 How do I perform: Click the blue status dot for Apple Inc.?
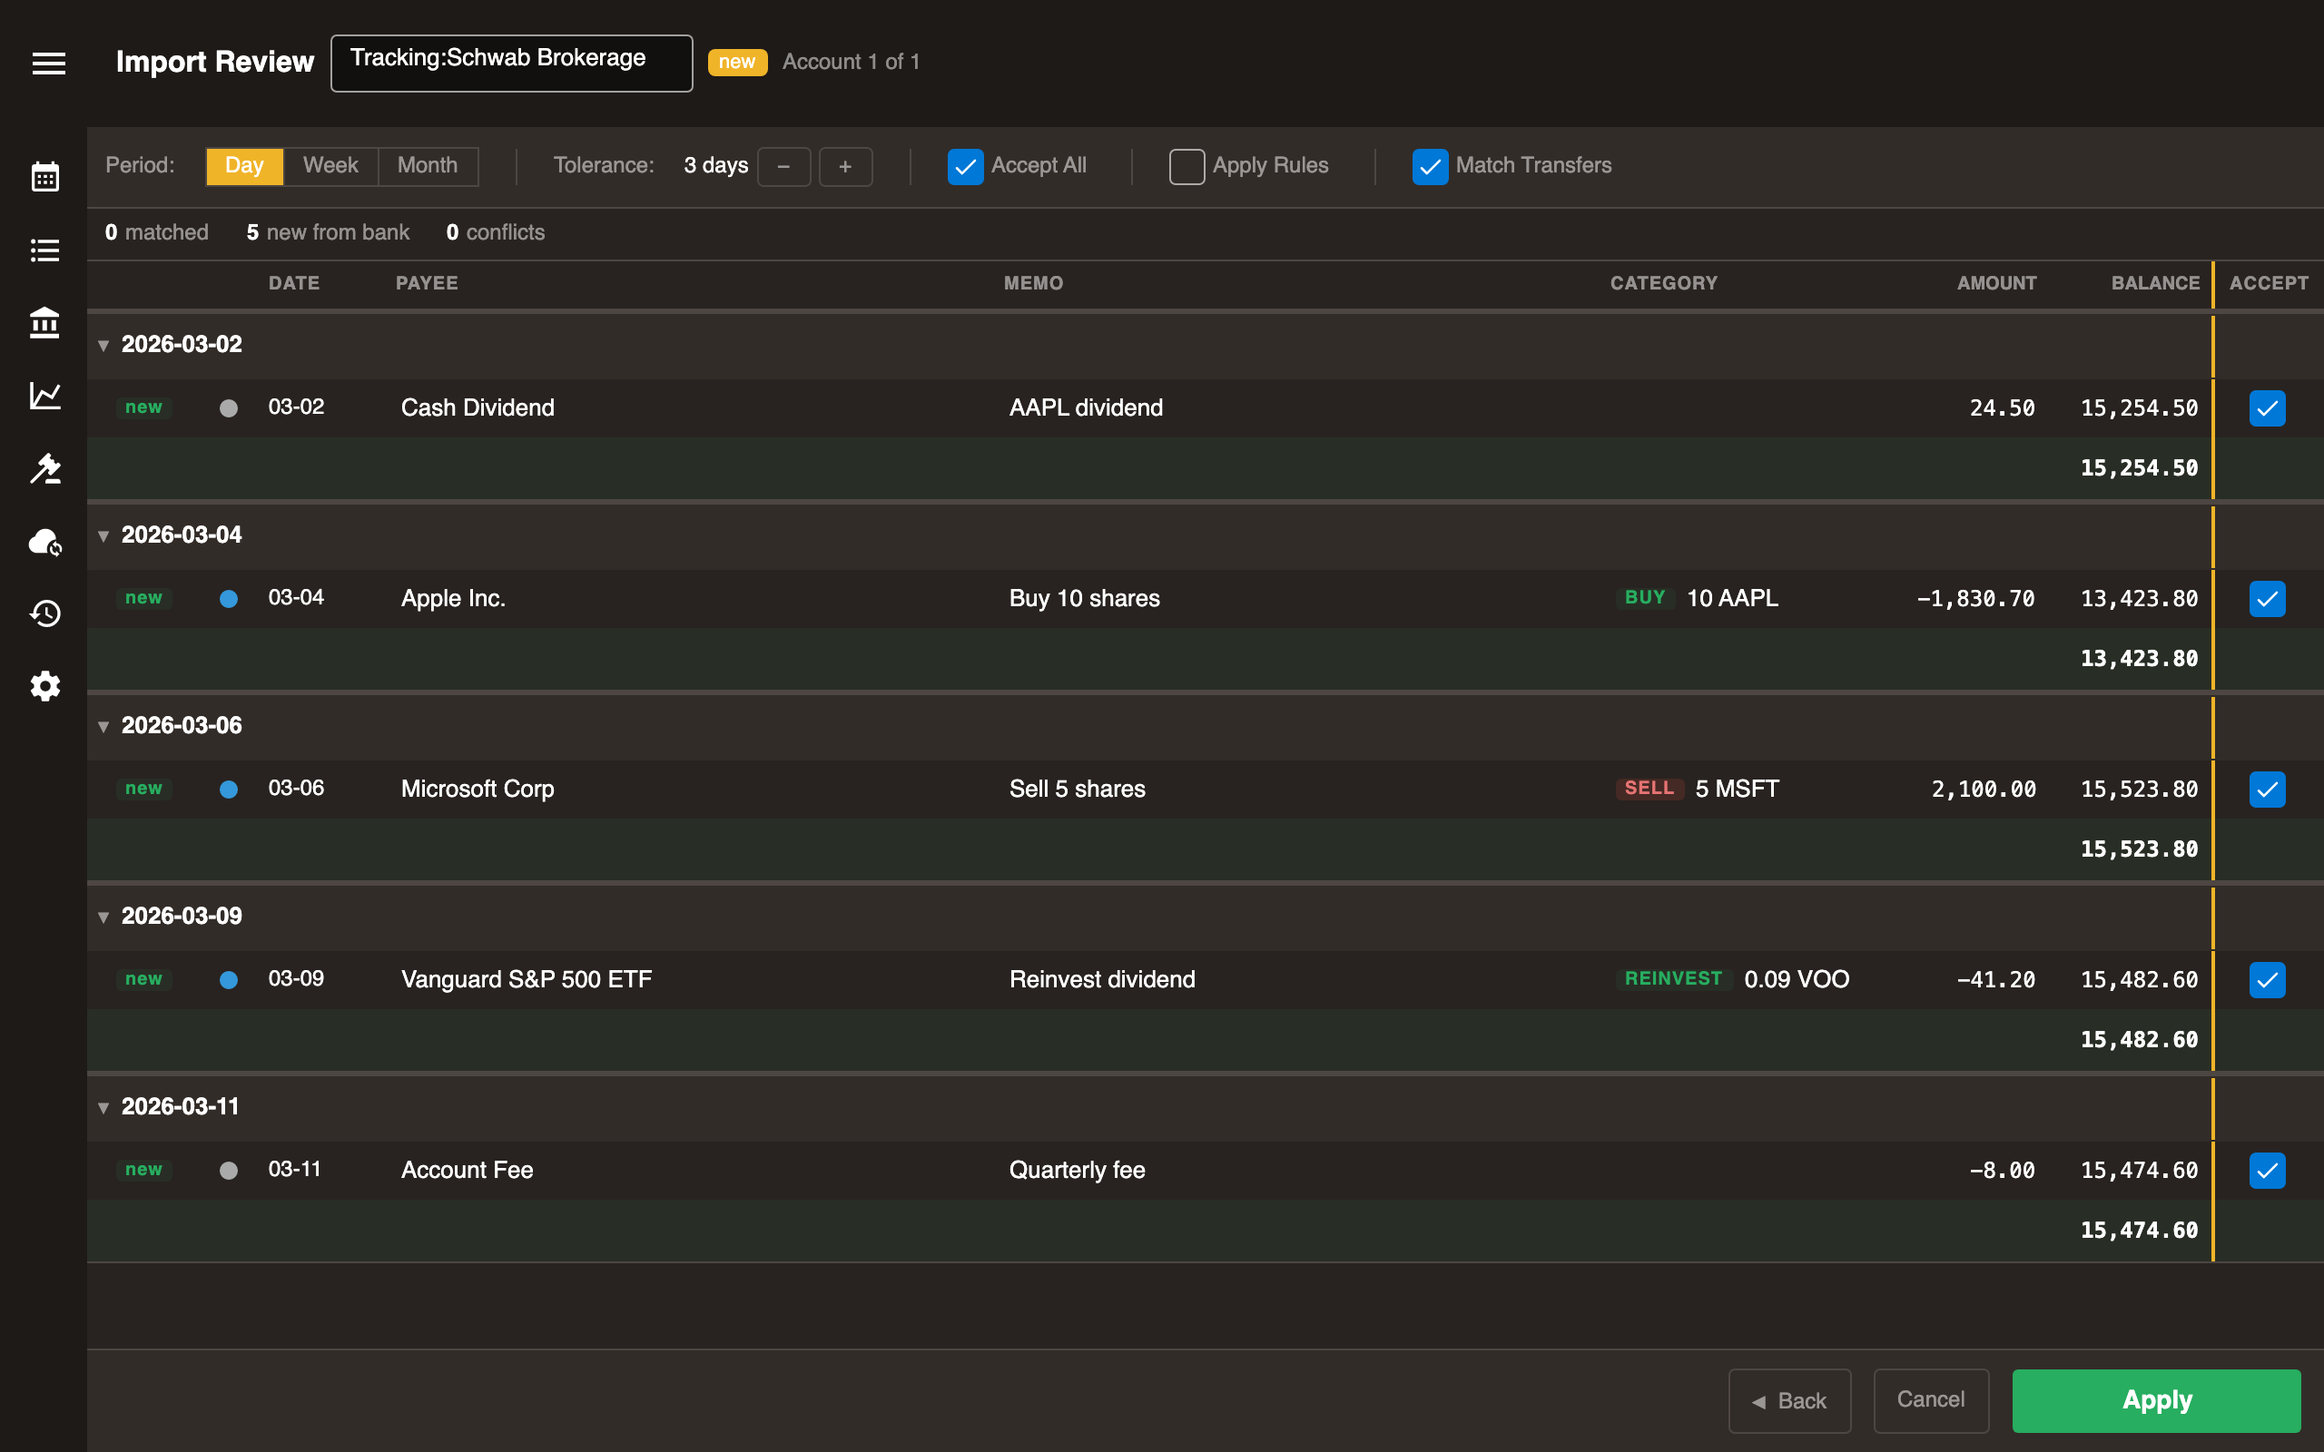[x=229, y=598]
